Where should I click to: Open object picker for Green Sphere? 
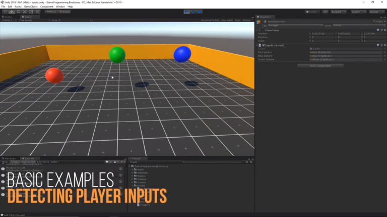[x=384, y=60]
